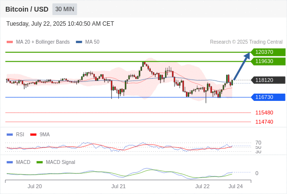Screen dimensions: 287x194
Task: Click the 116730 blue pivot price tag
Action: coord(268,97)
